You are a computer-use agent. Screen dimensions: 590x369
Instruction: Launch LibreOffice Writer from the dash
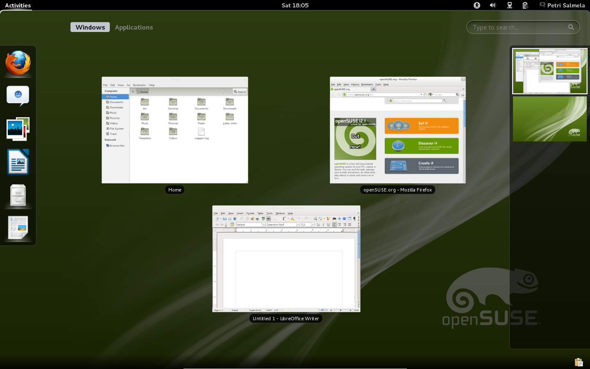18,162
